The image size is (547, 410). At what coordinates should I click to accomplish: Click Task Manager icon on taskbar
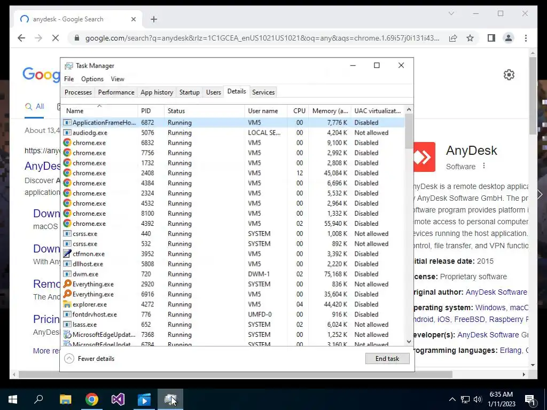pyautogui.click(x=170, y=399)
